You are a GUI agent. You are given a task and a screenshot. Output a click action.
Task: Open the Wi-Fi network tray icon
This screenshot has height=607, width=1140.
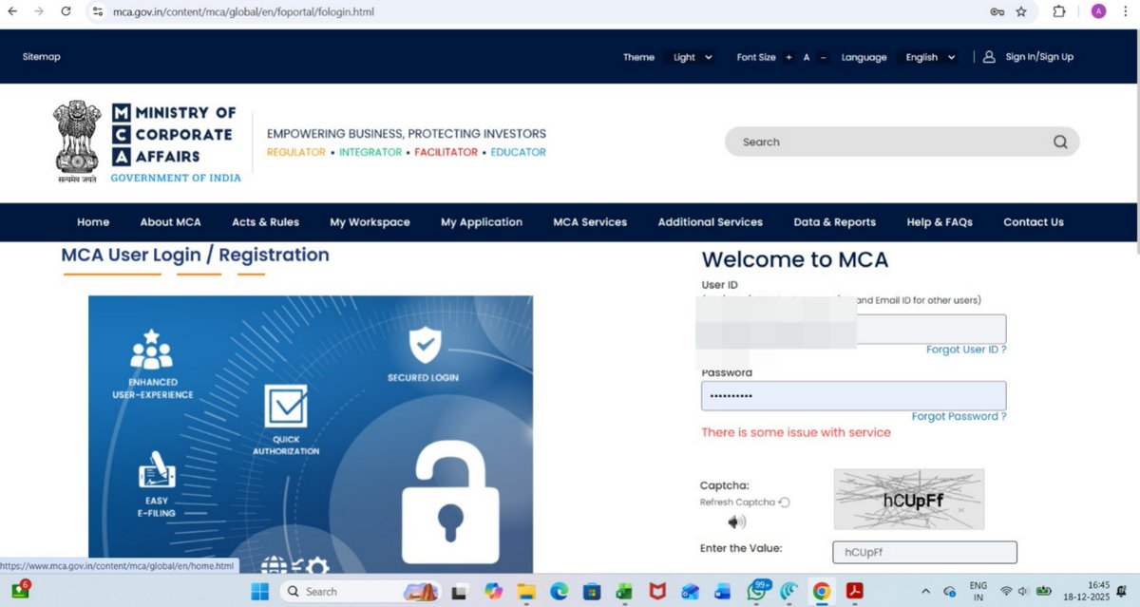[x=1006, y=591]
